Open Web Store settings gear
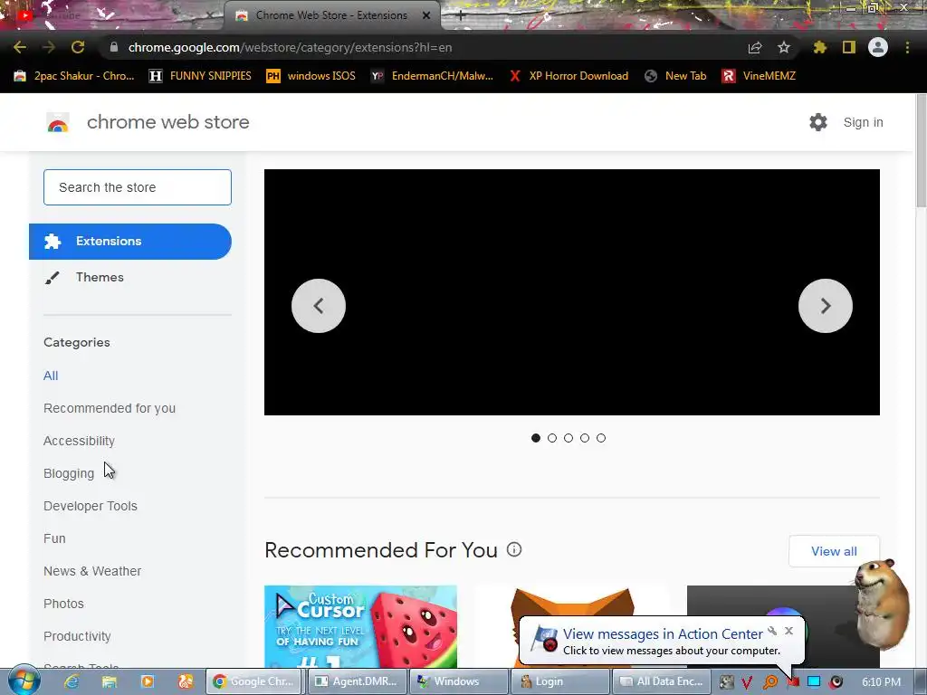This screenshot has width=927, height=695. pos(818,122)
